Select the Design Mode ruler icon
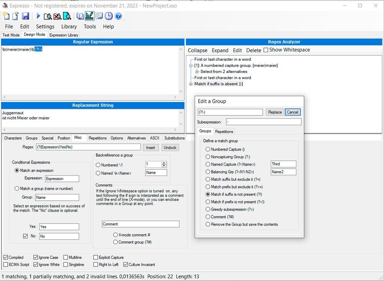The width and height of the screenshot is (384, 281). click(x=89, y=16)
